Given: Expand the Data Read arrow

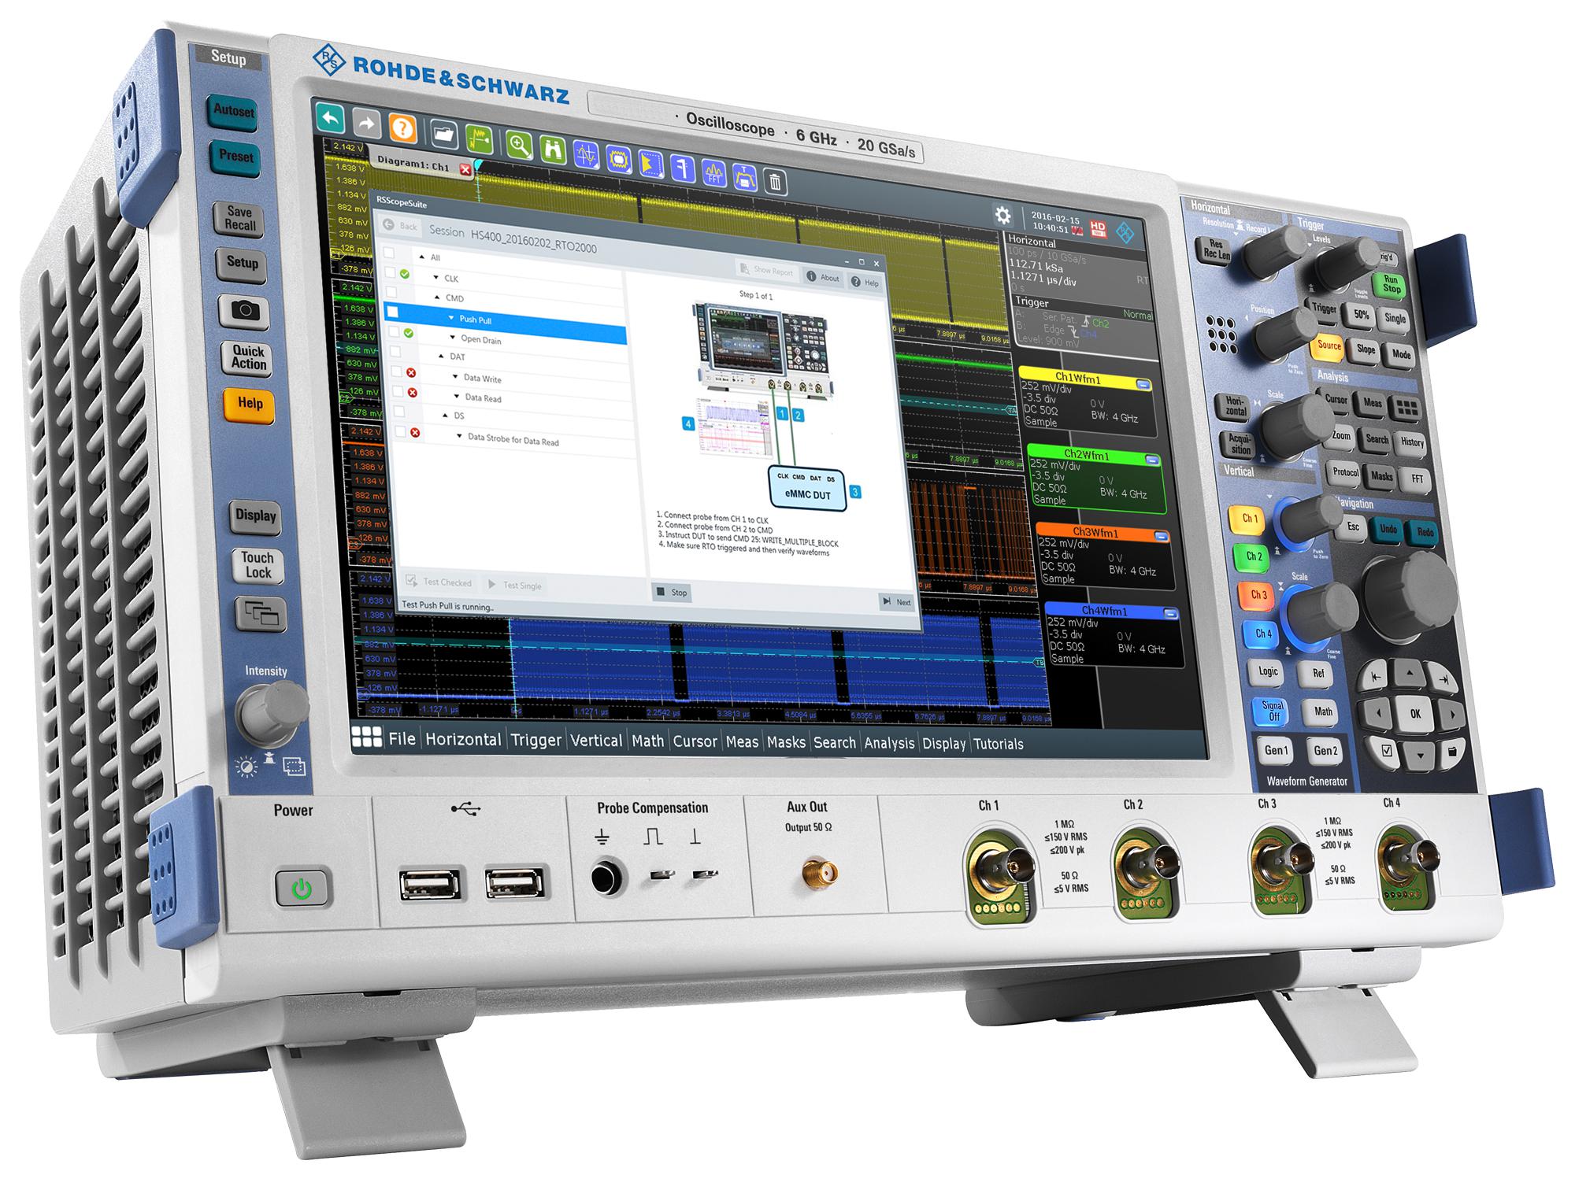Looking at the screenshot, I should pyautogui.click(x=456, y=396).
